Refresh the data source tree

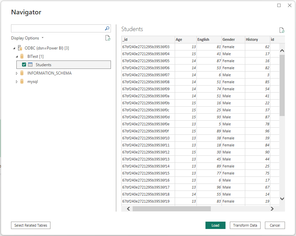coord(108,38)
